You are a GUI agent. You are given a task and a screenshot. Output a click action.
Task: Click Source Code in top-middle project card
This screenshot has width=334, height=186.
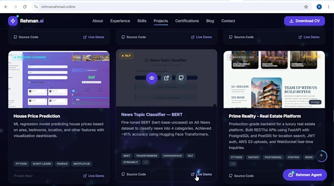click(x=134, y=37)
